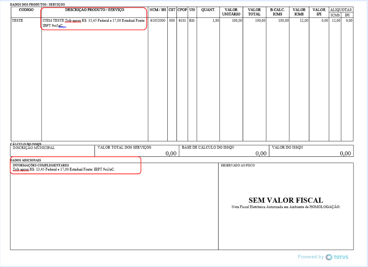
Task: Click the CST value '000'
Action: click(x=172, y=21)
